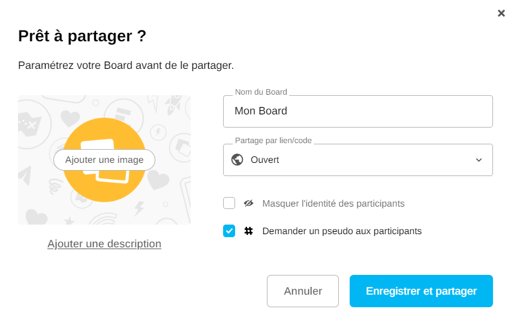This screenshot has width=511, height=321.
Task: Click Enregistrer et partager
Action: coord(421,291)
